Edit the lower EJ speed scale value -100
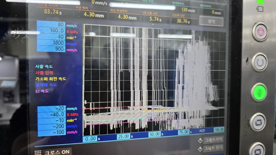Image resolution: width=276 pixels, height=155 pixels. pos(52,133)
